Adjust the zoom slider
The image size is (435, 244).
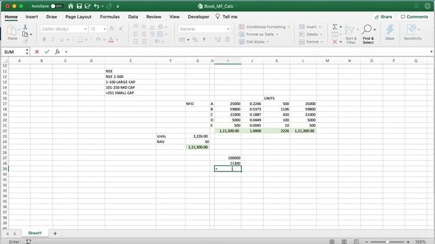click(x=387, y=242)
